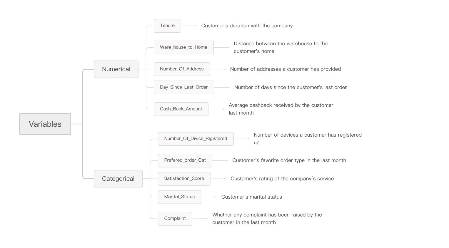Select the Tenure node
This screenshot has width=449, height=248.
(x=167, y=26)
